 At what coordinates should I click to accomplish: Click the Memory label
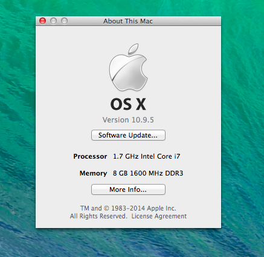pyautogui.click(x=93, y=173)
